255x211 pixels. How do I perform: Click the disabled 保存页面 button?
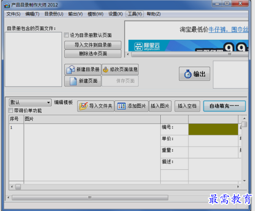point(120,81)
